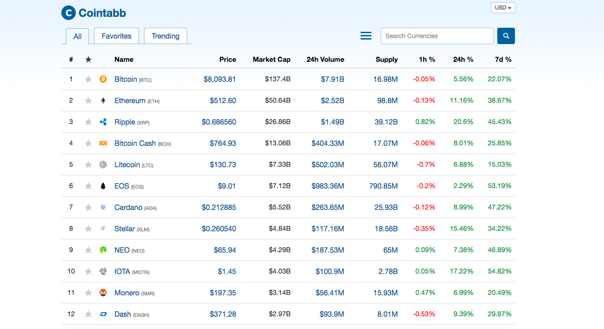Star Stellar as a favorite
The width and height of the screenshot is (604, 329).
pos(88,229)
